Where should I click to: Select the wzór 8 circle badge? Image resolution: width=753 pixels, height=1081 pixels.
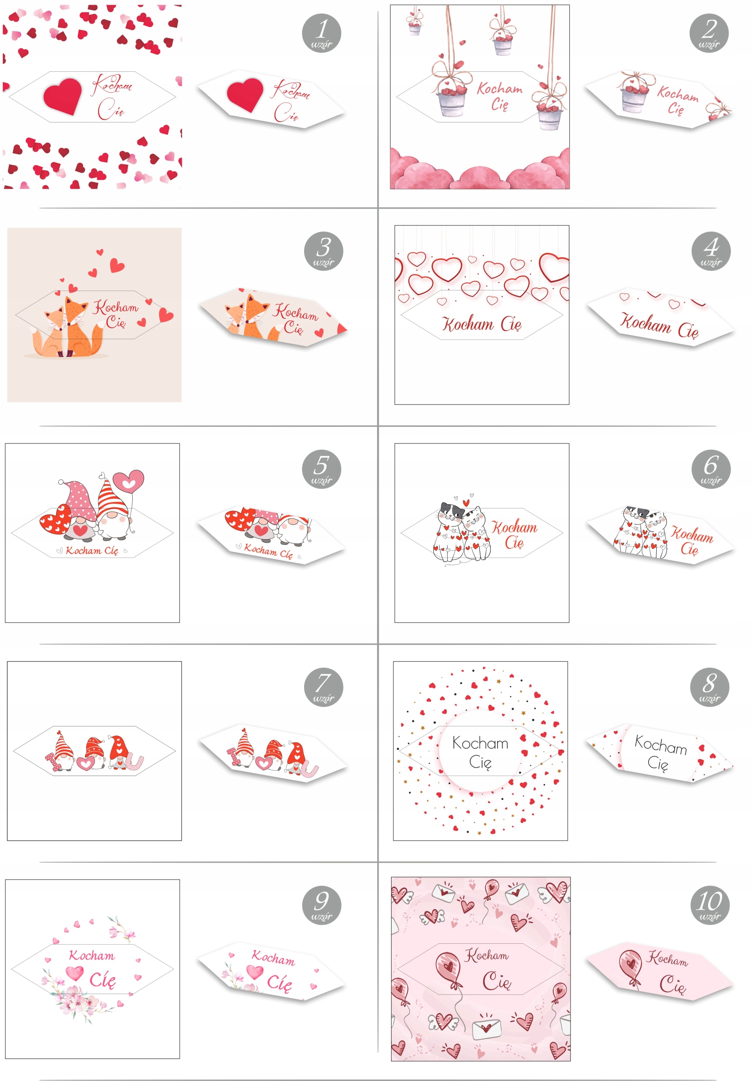pyautogui.click(x=709, y=687)
